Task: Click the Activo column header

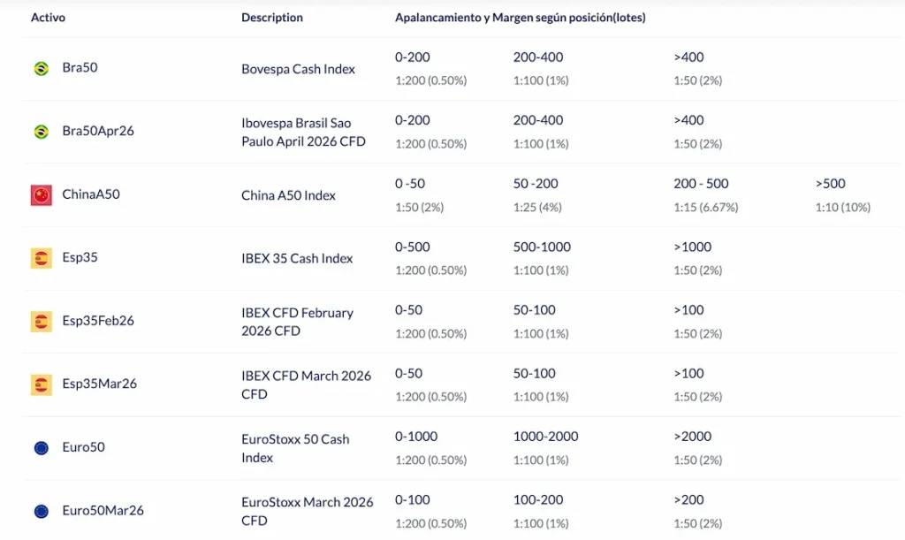Action: (x=48, y=18)
